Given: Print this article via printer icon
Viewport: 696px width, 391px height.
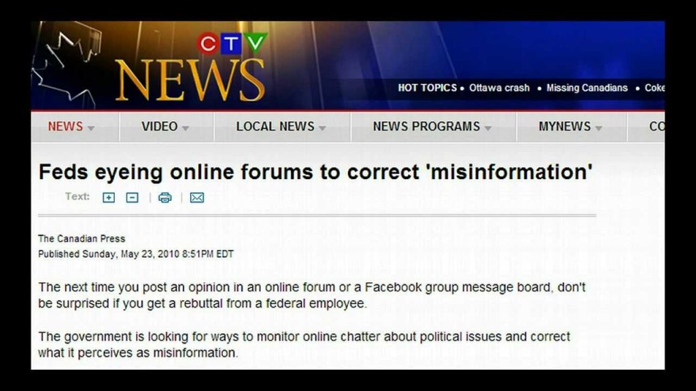Looking at the screenshot, I should tap(164, 198).
